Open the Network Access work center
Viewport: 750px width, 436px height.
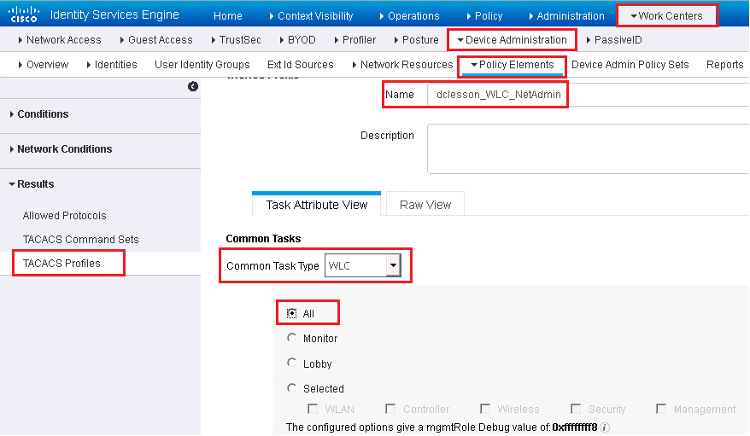(59, 39)
